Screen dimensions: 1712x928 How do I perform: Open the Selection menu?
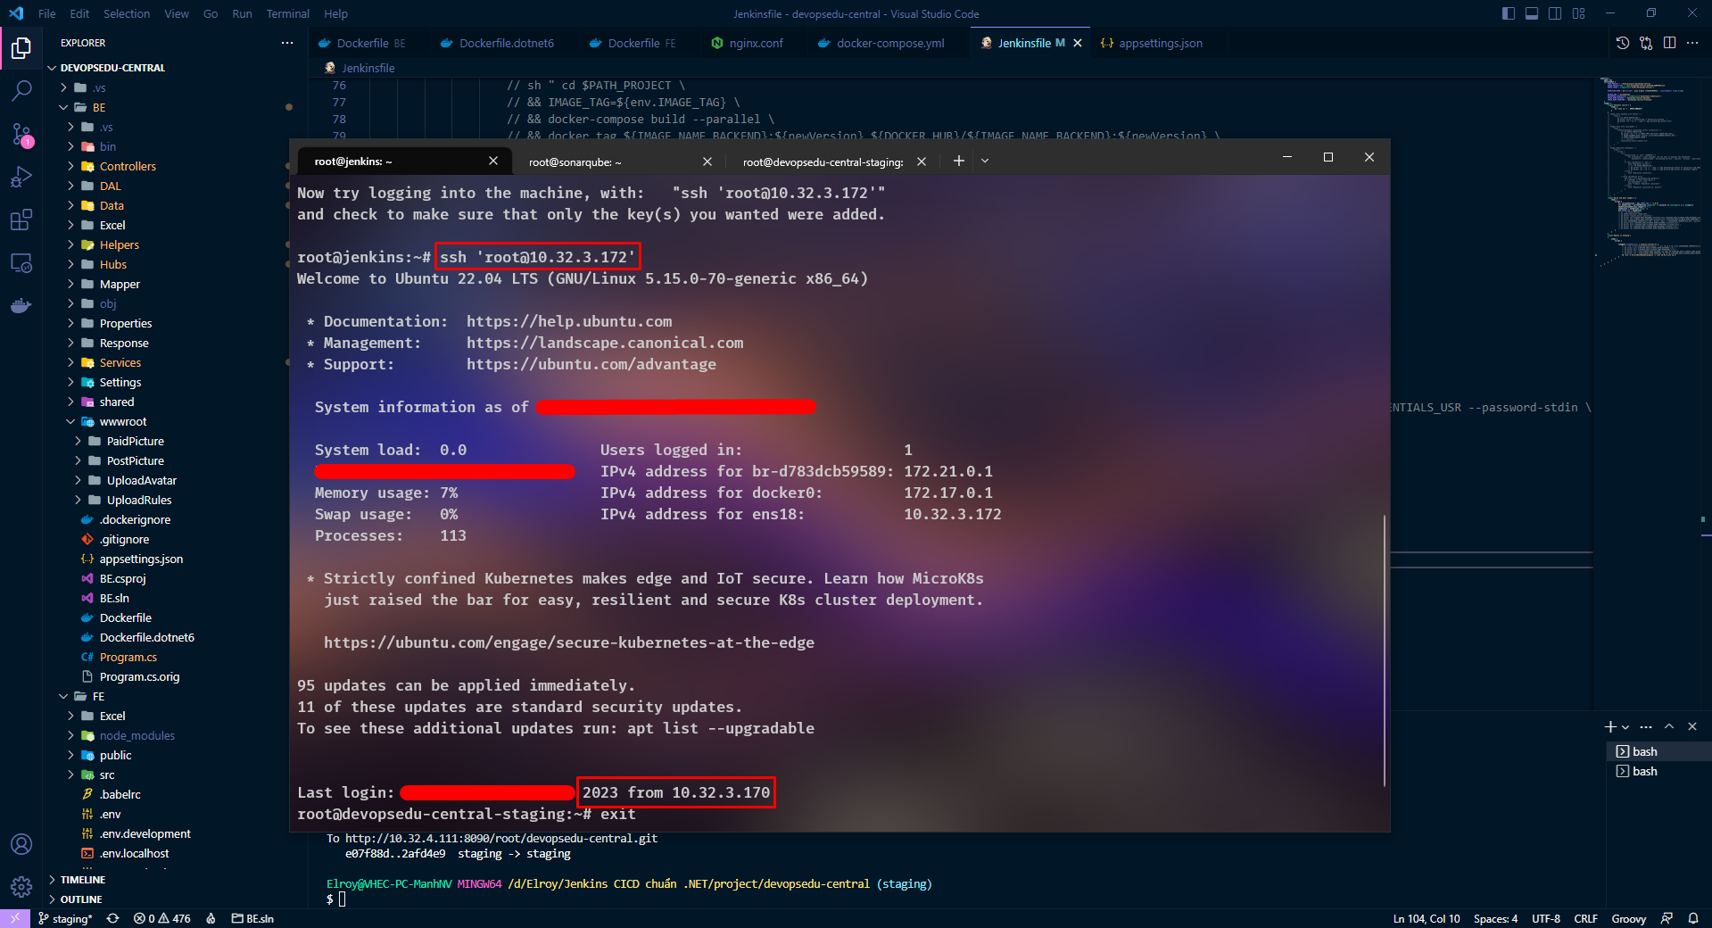(127, 13)
